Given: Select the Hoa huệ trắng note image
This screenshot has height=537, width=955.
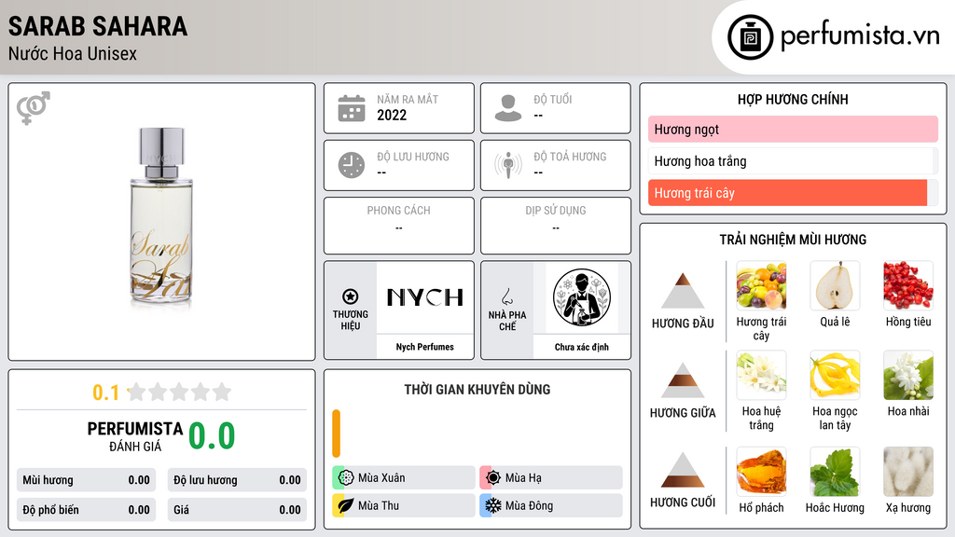Looking at the screenshot, I should [x=761, y=375].
